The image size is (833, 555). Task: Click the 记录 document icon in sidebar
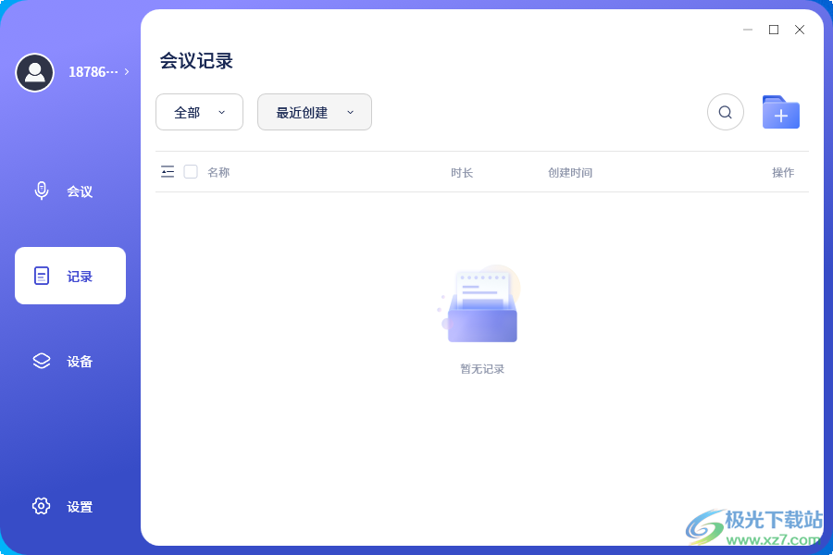(x=41, y=275)
